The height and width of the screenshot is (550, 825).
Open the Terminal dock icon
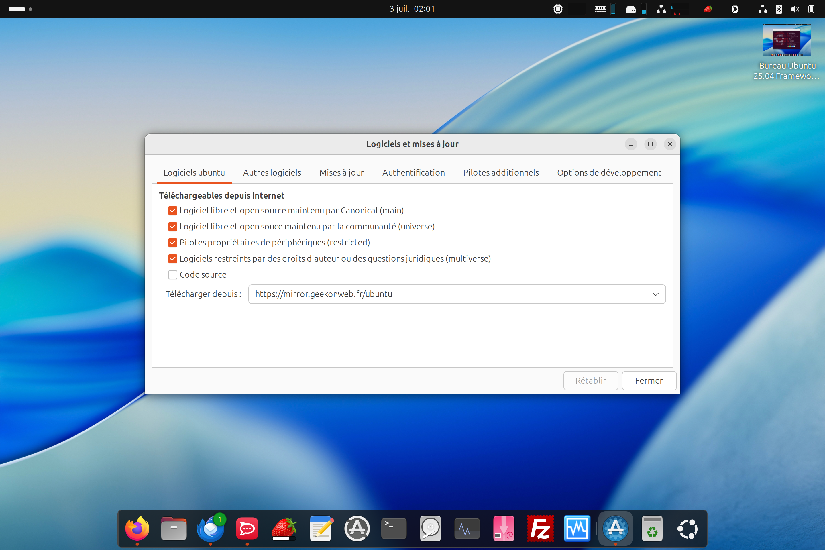click(394, 528)
